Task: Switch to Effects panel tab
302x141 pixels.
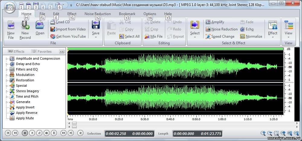Action: click(x=16, y=52)
